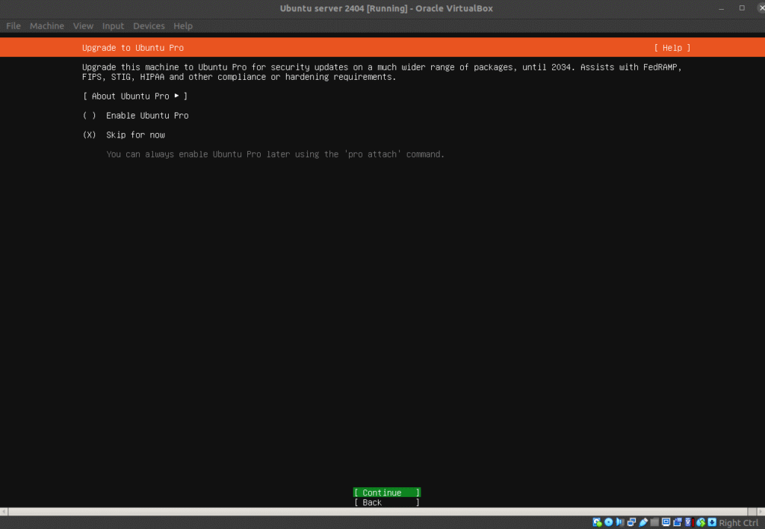Select the Enable Ubuntu Pro radio option
Image resolution: width=765 pixels, height=529 pixels.
click(x=90, y=116)
